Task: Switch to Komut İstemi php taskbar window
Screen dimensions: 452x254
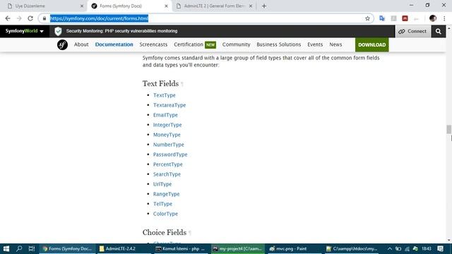Action: click(x=181, y=248)
